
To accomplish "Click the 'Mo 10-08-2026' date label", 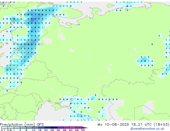I will 113,125.
